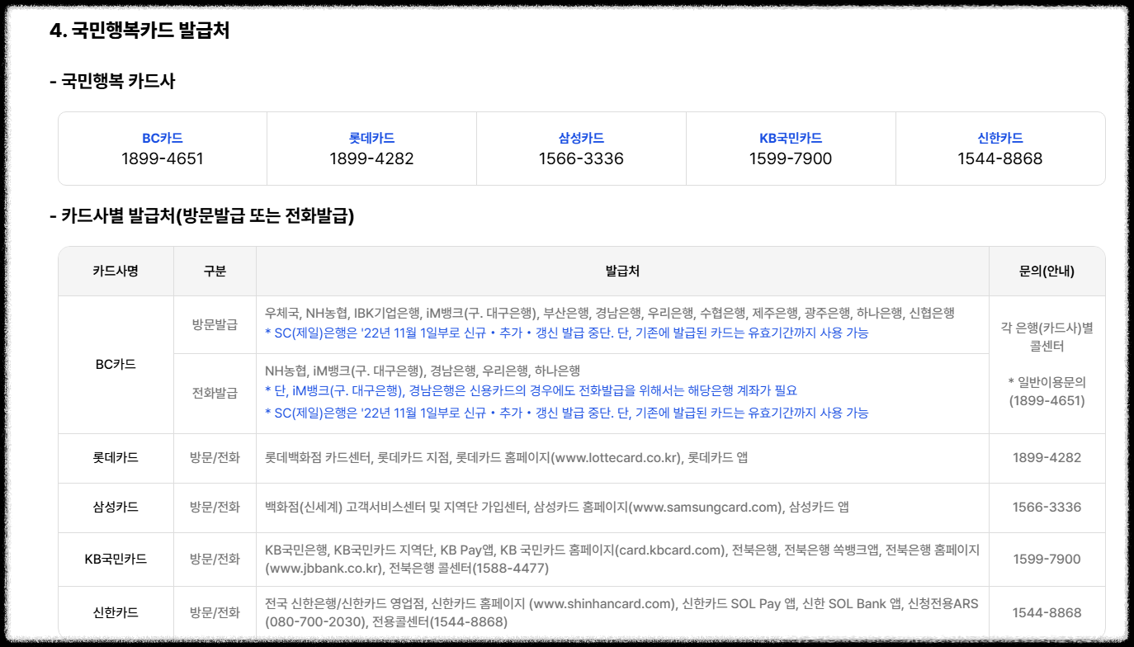1134x647 pixels.
Task: Click phone number 1544-8868 under 신한카드 link
Action: [x=1000, y=158]
